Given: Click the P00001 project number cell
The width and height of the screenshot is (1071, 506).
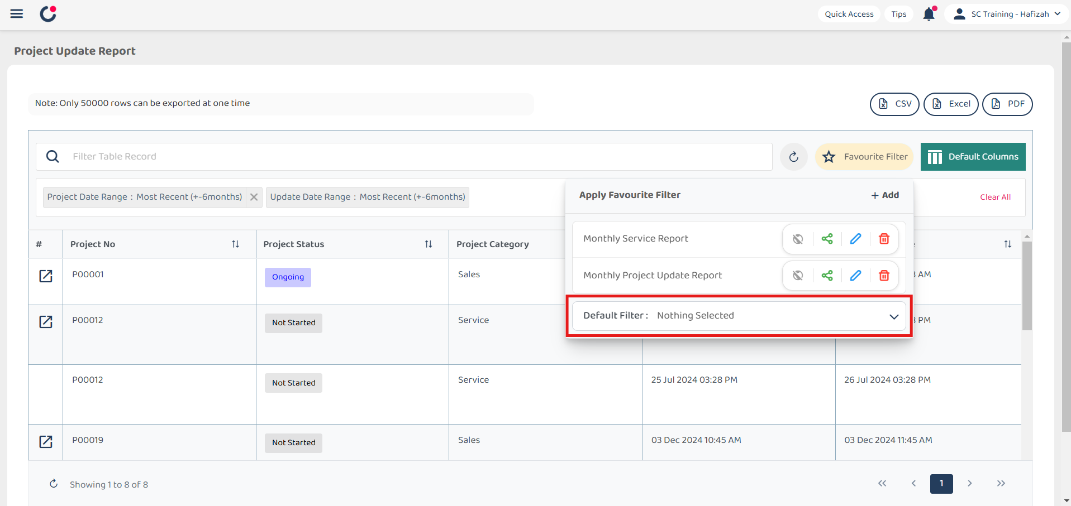Looking at the screenshot, I should (x=88, y=274).
